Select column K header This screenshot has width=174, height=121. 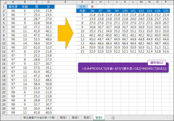pos(125,2)
